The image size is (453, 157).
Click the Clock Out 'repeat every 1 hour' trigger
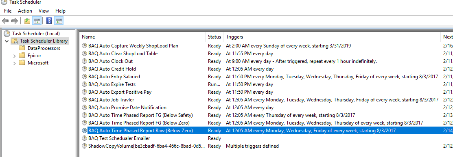(x=301, y=61)
